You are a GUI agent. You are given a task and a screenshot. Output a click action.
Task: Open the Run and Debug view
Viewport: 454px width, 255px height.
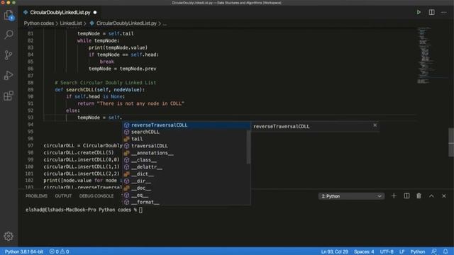9,75
